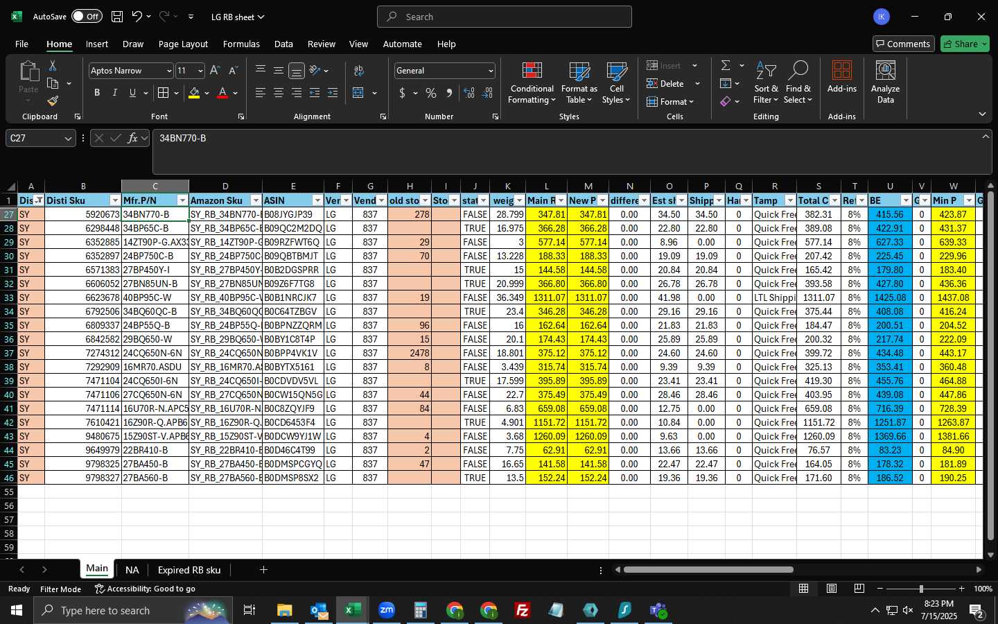
Task: Open font size dropdown
Action: point(200,71)
